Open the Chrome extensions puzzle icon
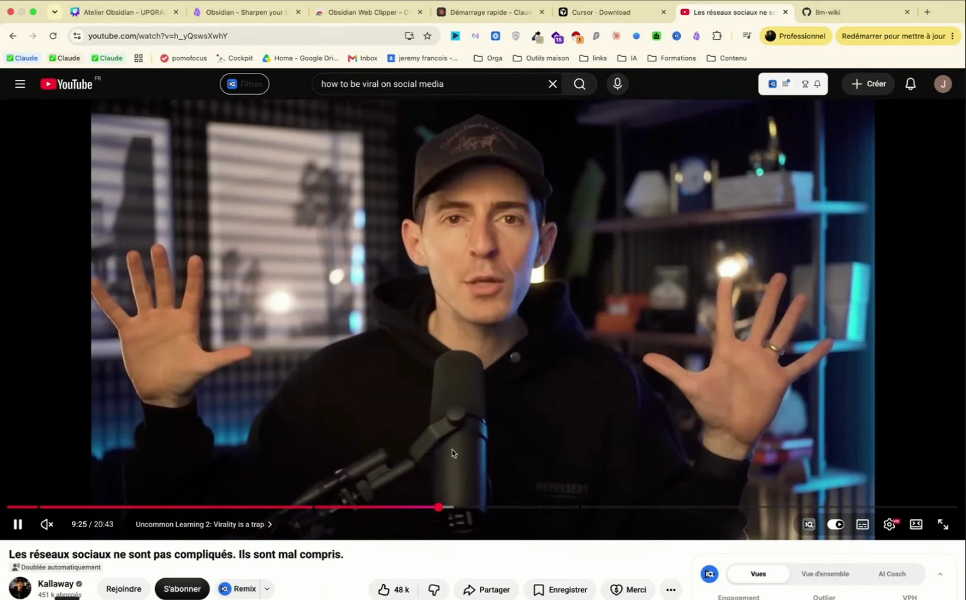 click(x=717, y=36)
